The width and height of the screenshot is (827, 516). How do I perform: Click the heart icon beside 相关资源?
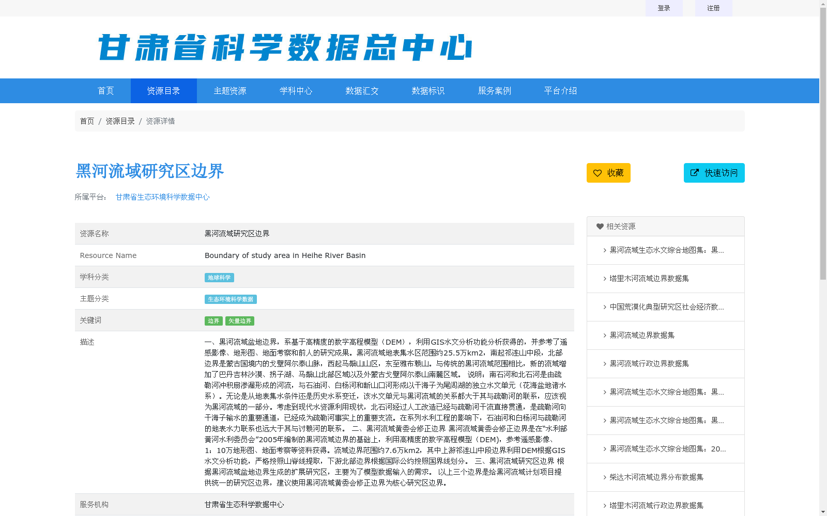[x=600, y=227]
